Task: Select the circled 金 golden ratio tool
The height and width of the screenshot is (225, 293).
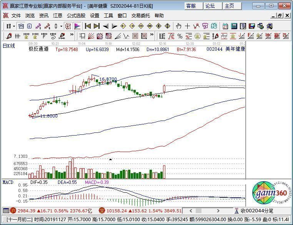Action: point(198,36)
